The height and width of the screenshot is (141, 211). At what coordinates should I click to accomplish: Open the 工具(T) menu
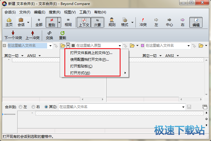85,12
